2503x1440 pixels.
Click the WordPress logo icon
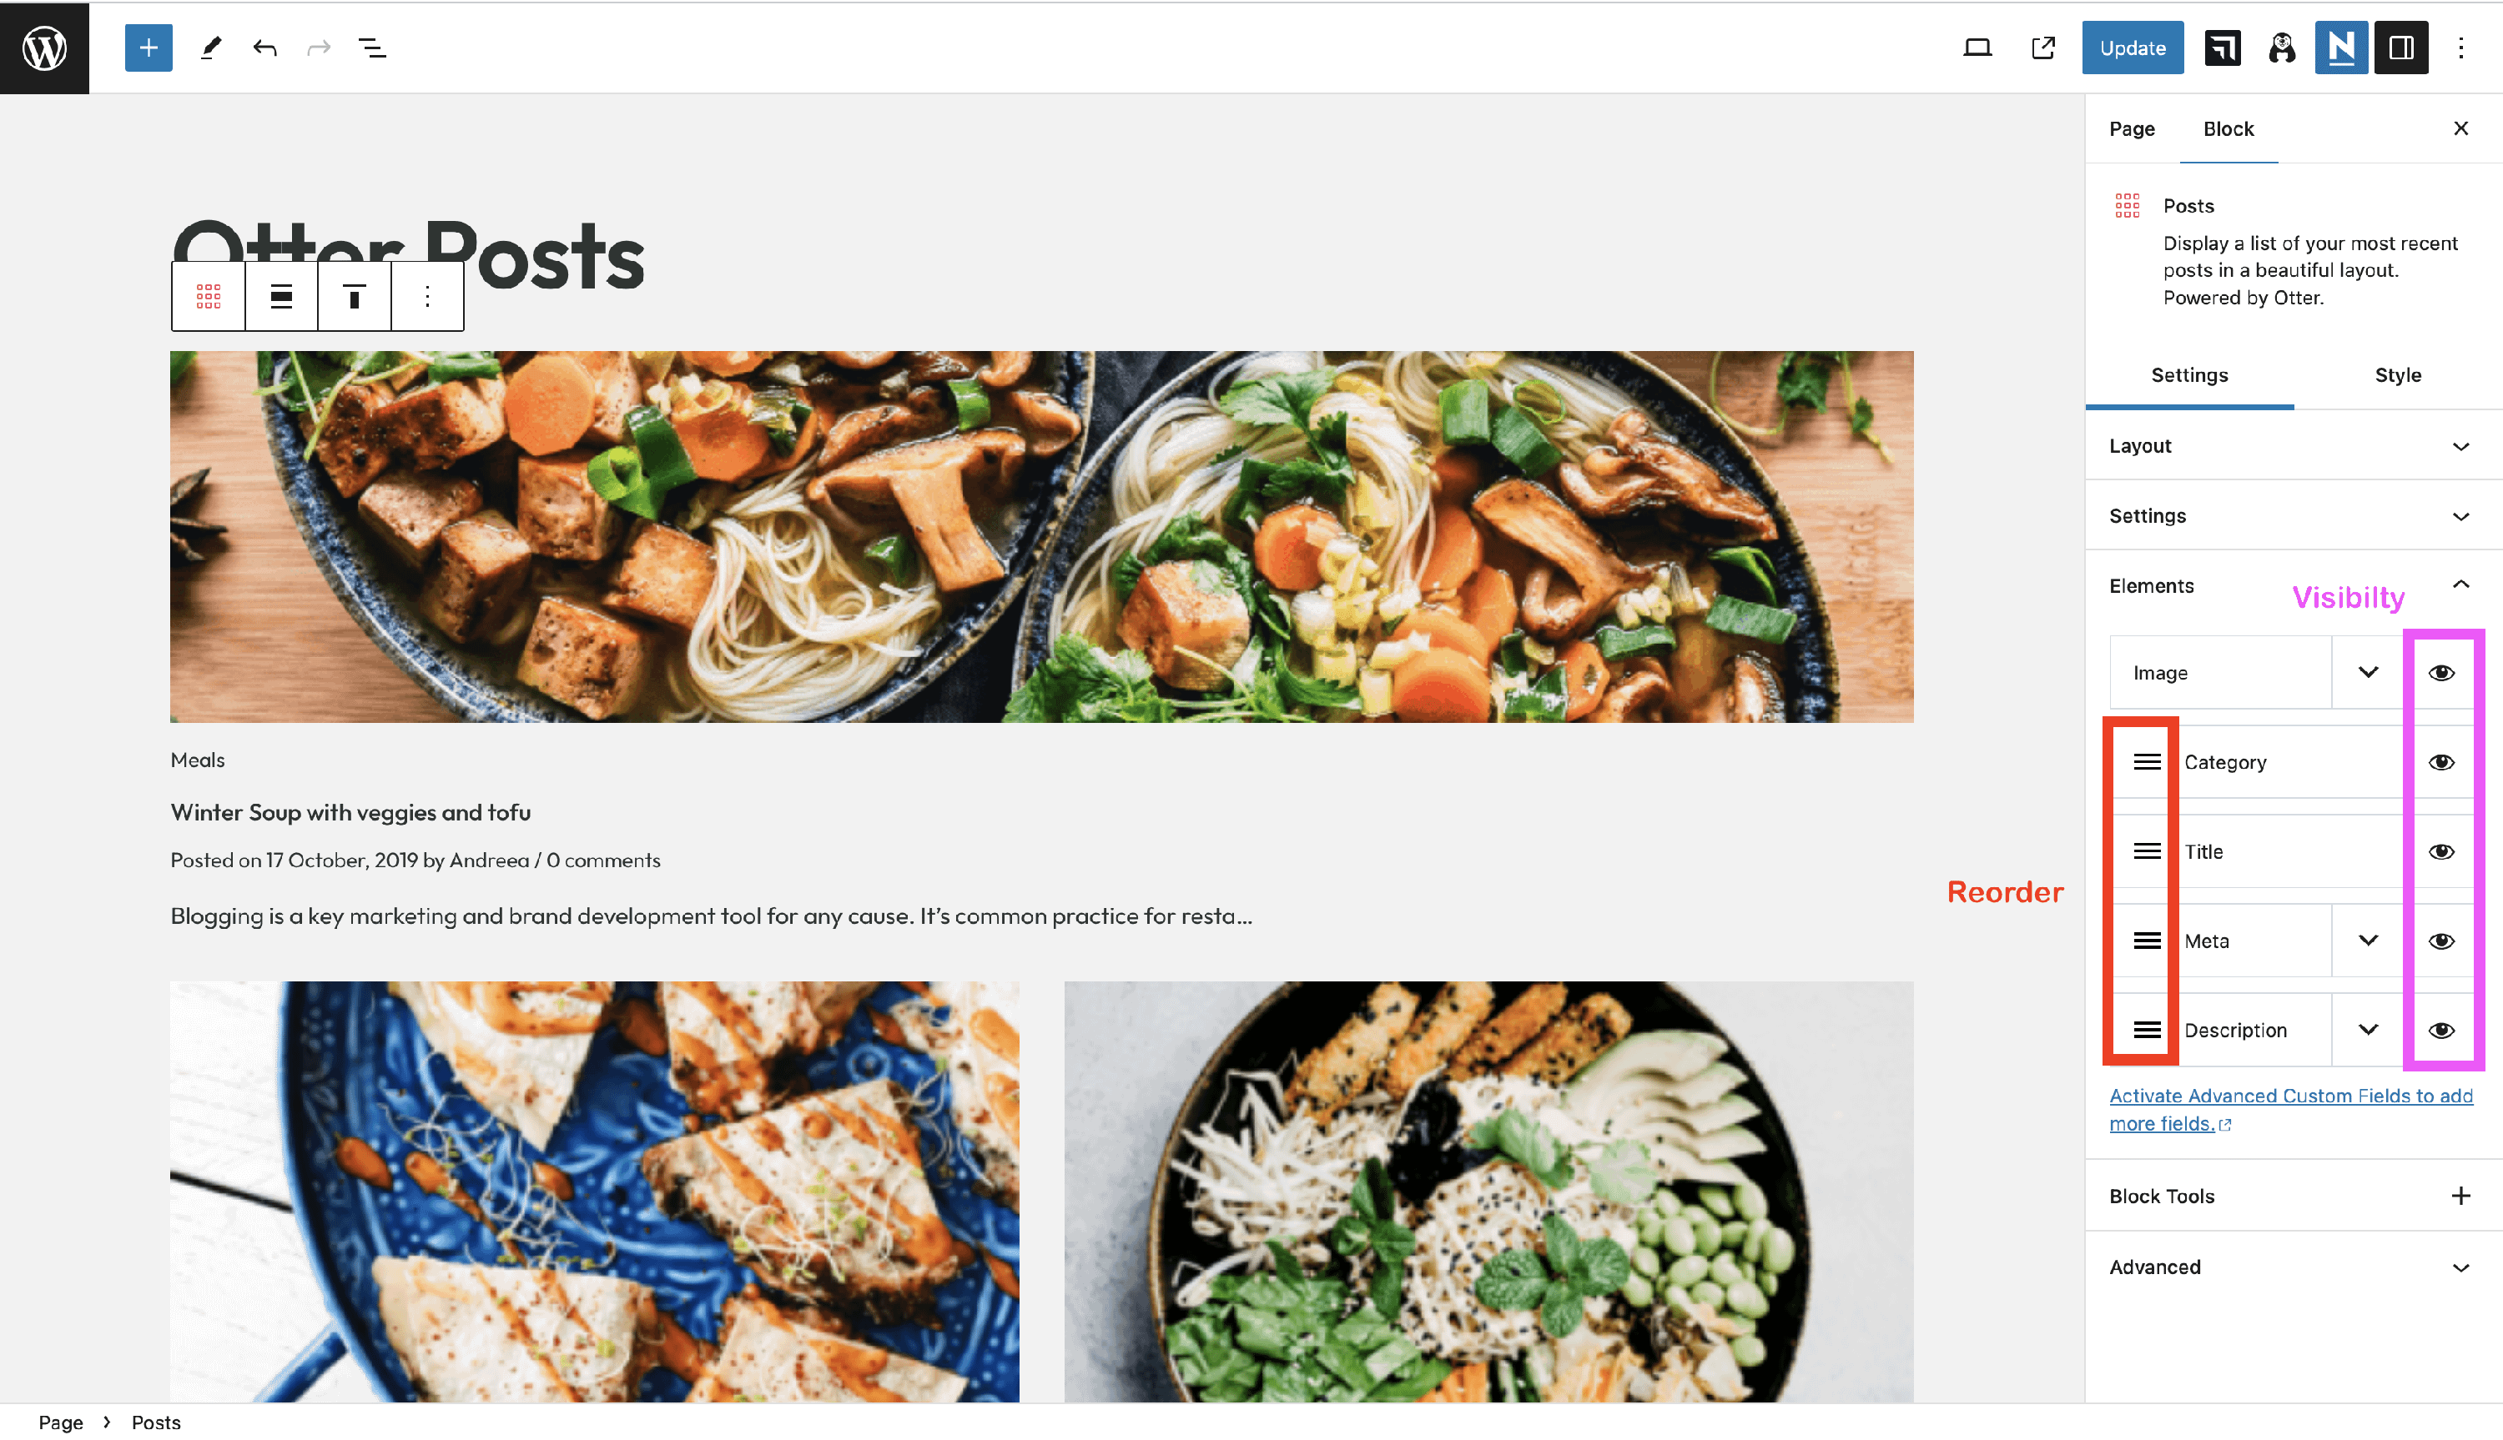tap(44, 48)
